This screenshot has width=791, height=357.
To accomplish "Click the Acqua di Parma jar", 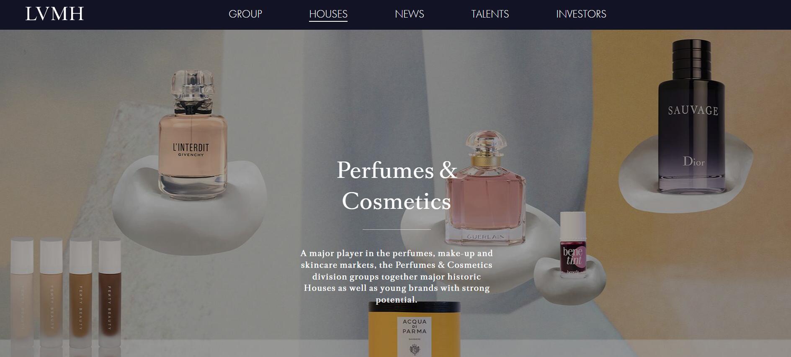I will click(415, 329).
